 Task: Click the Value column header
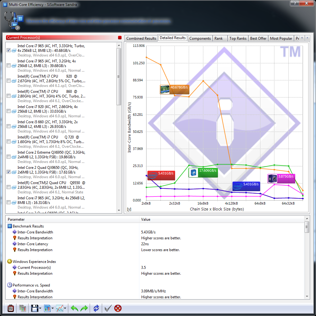[x=222, y=219]
